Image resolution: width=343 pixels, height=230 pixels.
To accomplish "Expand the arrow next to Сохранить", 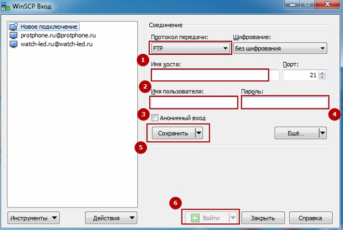I will pyautogui.click(x=199, y=133).
